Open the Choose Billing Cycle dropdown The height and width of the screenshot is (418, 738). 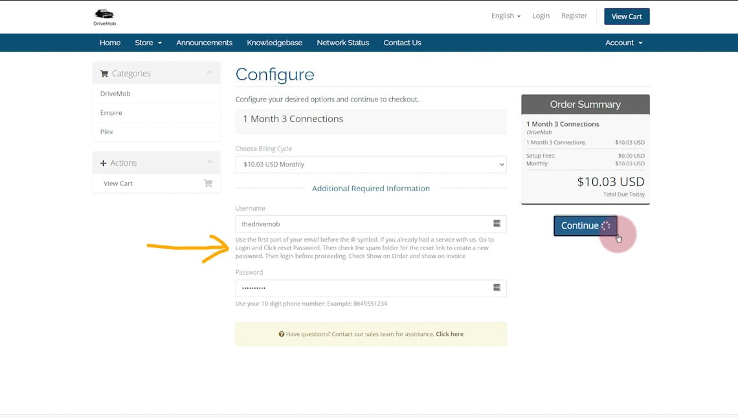coord(371,164)
